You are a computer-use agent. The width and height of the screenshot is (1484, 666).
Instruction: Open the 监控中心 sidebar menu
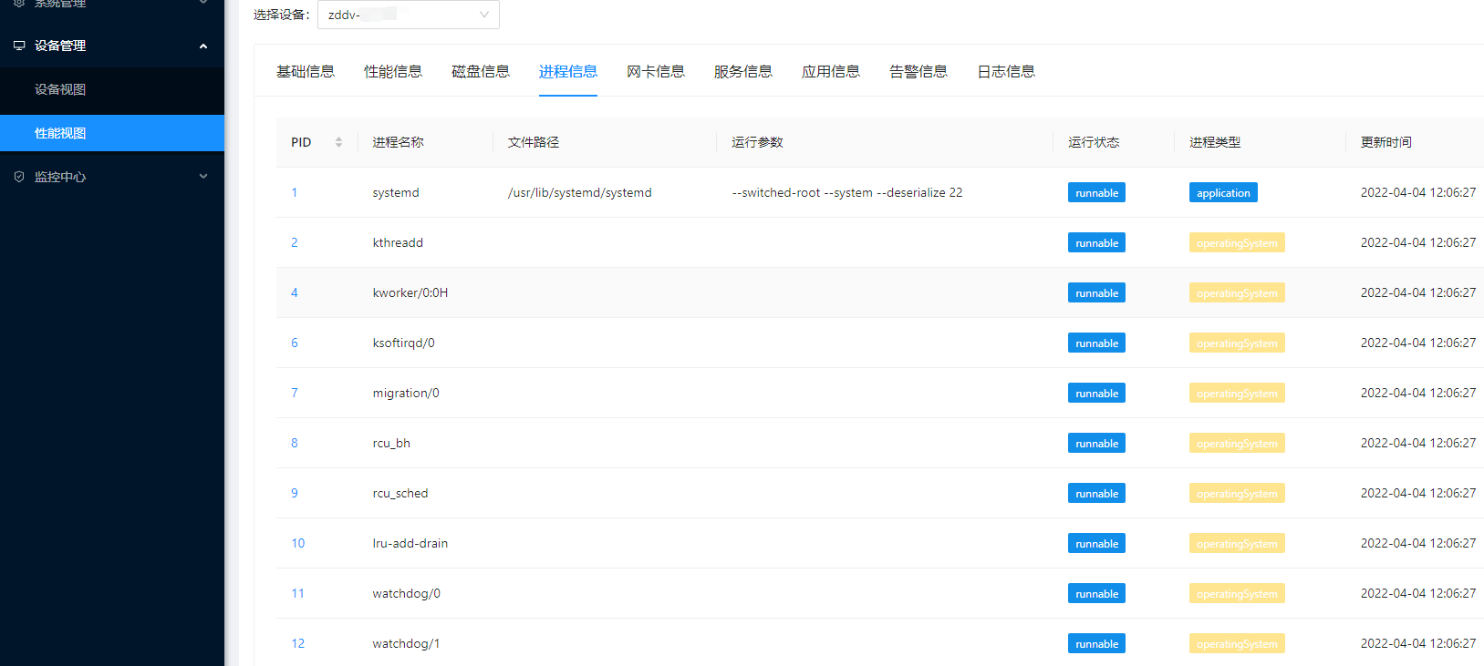point(112,177)
